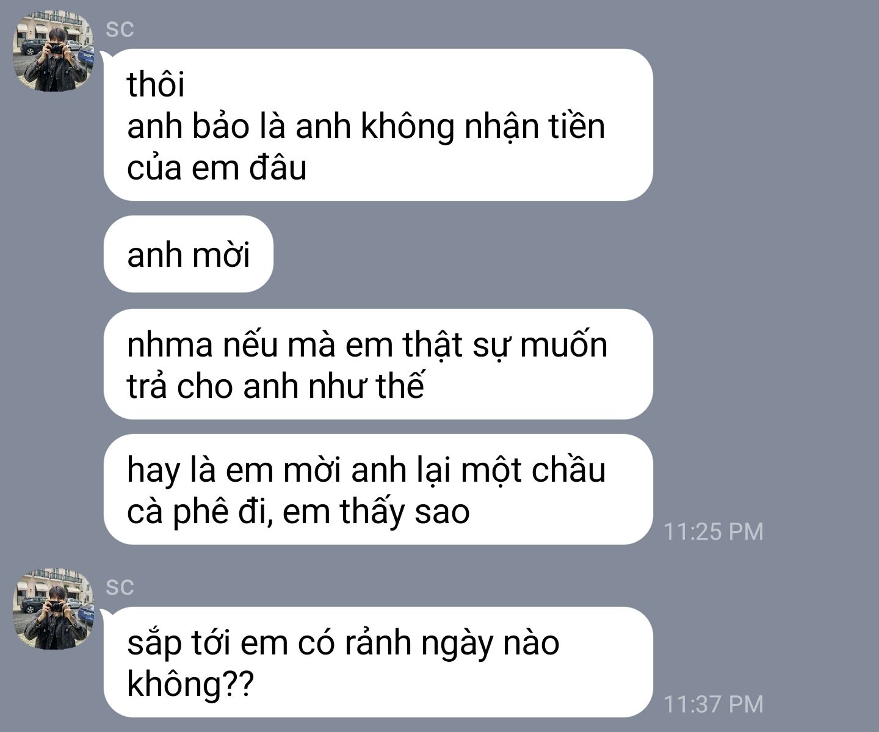Click the 11:37 PM timestamp
This screenshot has height=732, width=879.
click(x=713, y=705)
